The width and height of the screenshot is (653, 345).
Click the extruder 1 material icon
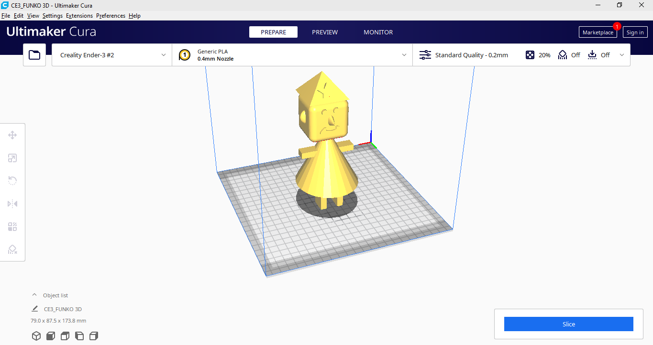point(185,55)
